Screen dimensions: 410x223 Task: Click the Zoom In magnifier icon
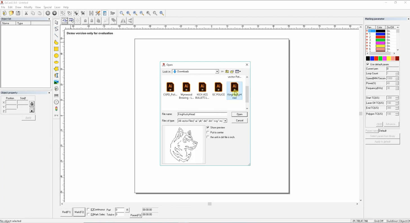(135, 13)
